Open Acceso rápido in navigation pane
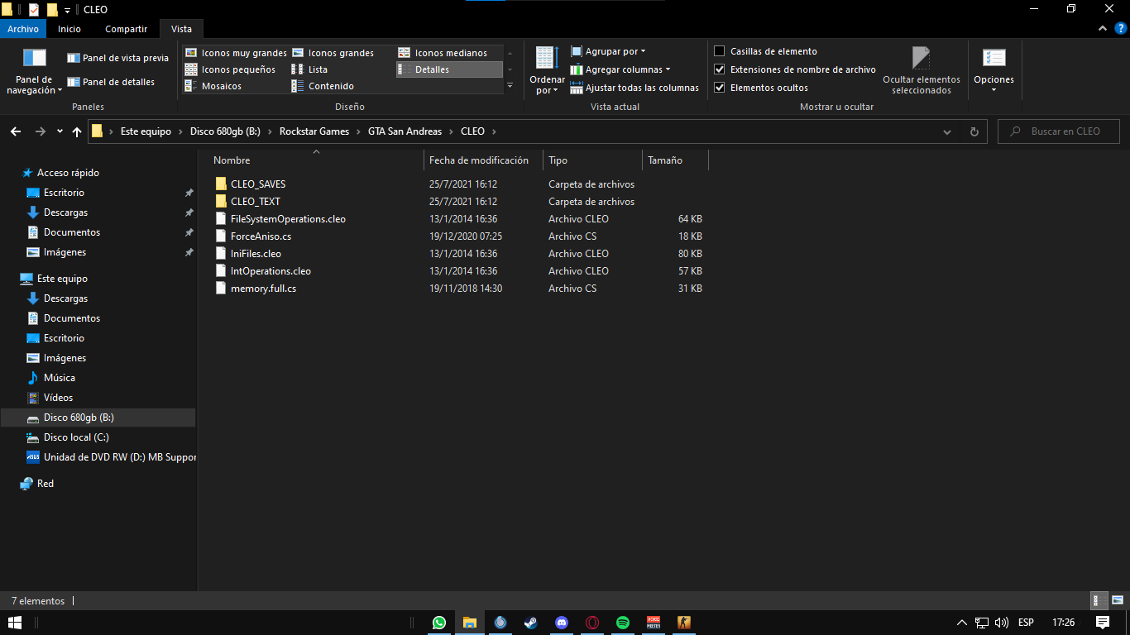The image size is (1130, 635). tap(68, 173)
